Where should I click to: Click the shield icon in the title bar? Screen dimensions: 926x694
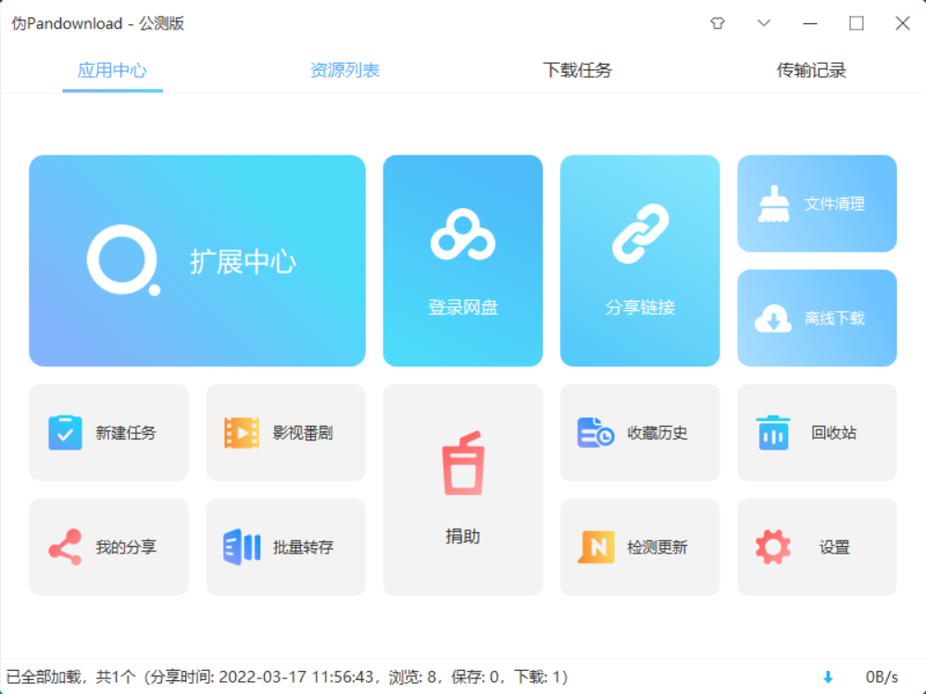click(718, 22)
